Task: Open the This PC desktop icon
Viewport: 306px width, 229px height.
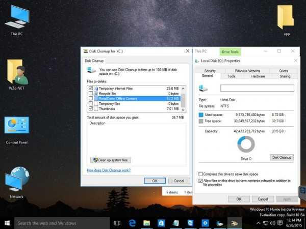Action: point(17,20)
